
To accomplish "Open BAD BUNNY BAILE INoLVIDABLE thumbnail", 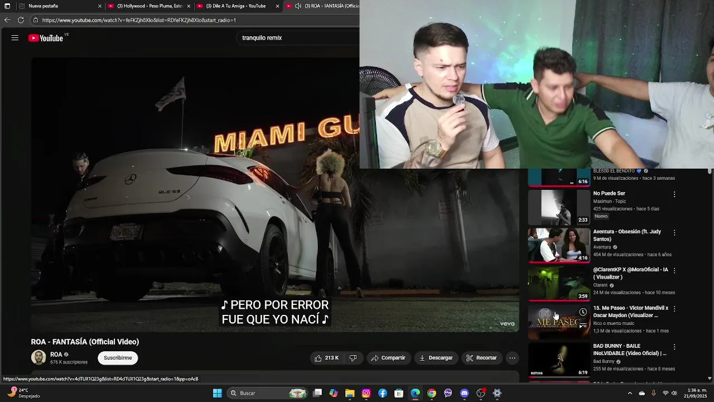I will click(559, 360).
